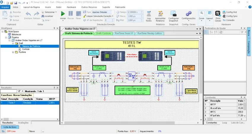This screenshot has width=252, height=134.
Task: Select the Controle item in the tree
Action: (26, 49)
